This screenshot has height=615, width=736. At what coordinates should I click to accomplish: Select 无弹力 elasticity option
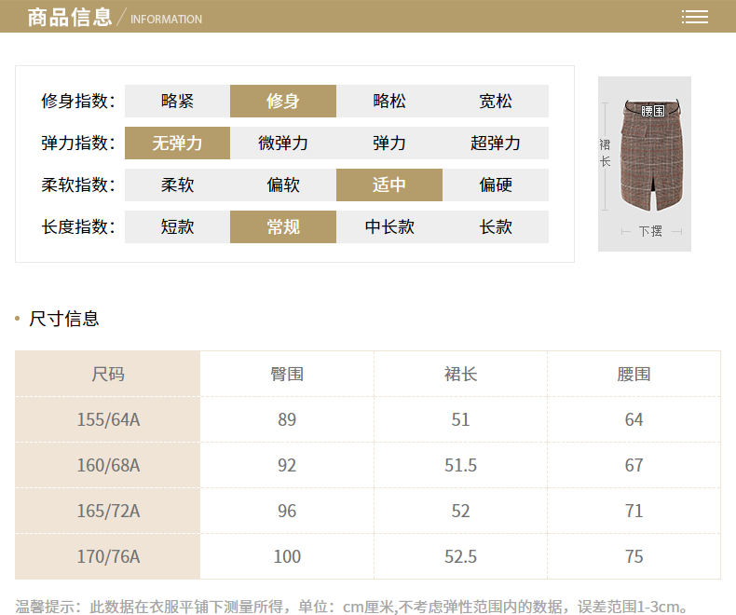[177, 143]
